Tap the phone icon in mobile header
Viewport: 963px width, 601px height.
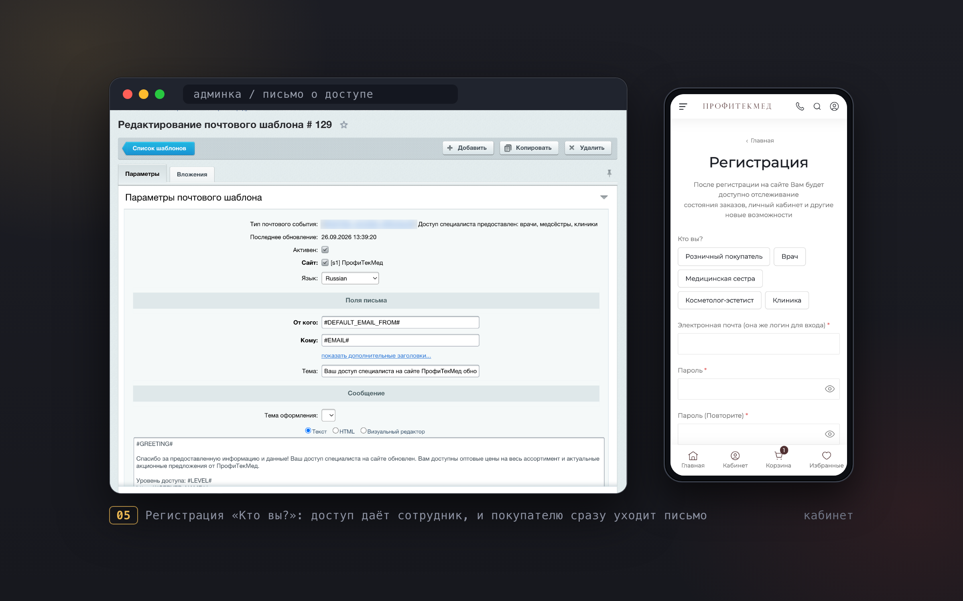(800, 106)
